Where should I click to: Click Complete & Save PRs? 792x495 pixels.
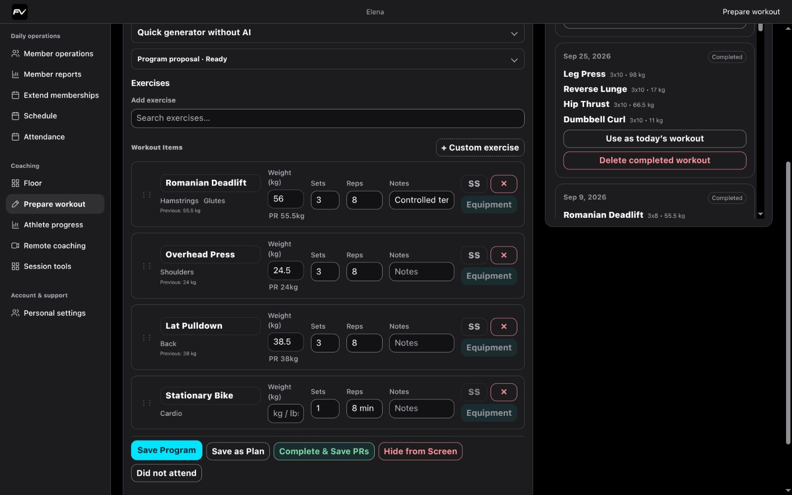click(x=324, y=451)
